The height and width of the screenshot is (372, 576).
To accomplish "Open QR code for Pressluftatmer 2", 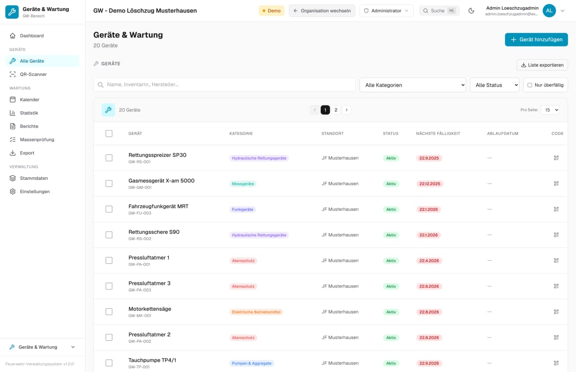I will point(556,337).
